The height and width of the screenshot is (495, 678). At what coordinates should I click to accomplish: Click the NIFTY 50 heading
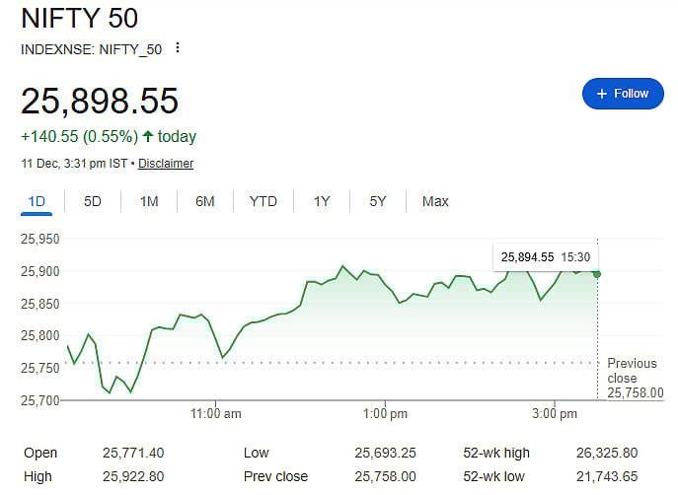coord(80,19)
